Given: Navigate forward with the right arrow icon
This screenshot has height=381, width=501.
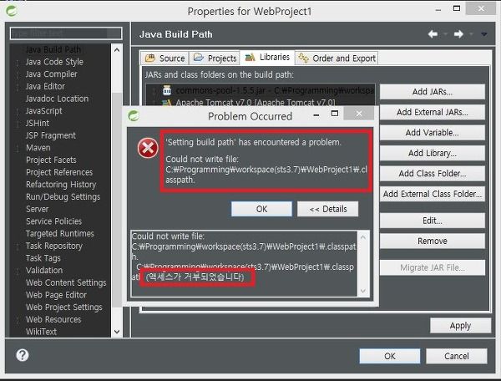Looking at the screenshot, I should coord(458,34).
